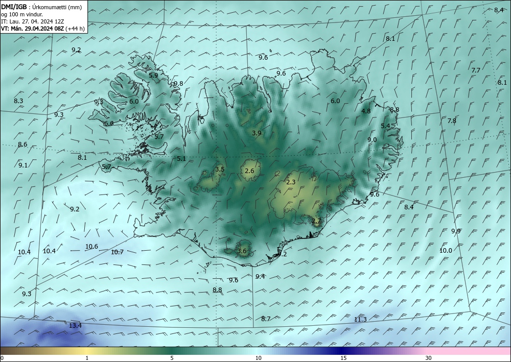Click the 9.1 value on the map
Screen dimensions: 511x362
click(x=23, y=165)
